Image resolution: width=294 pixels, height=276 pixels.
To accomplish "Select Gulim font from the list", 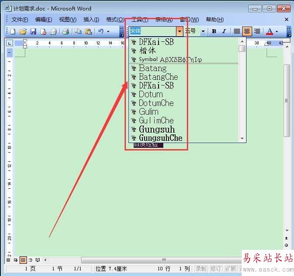I will pyautogui.click(x=184, y=112).
